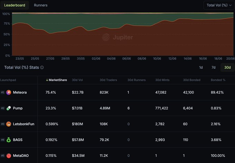Click the 27/05 date on chart axis
This screenshot has width=235, height=163.
[50, 58]
